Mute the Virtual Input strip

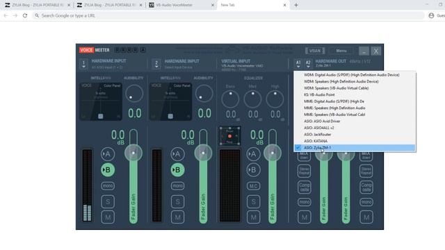[x=253, y=217]
